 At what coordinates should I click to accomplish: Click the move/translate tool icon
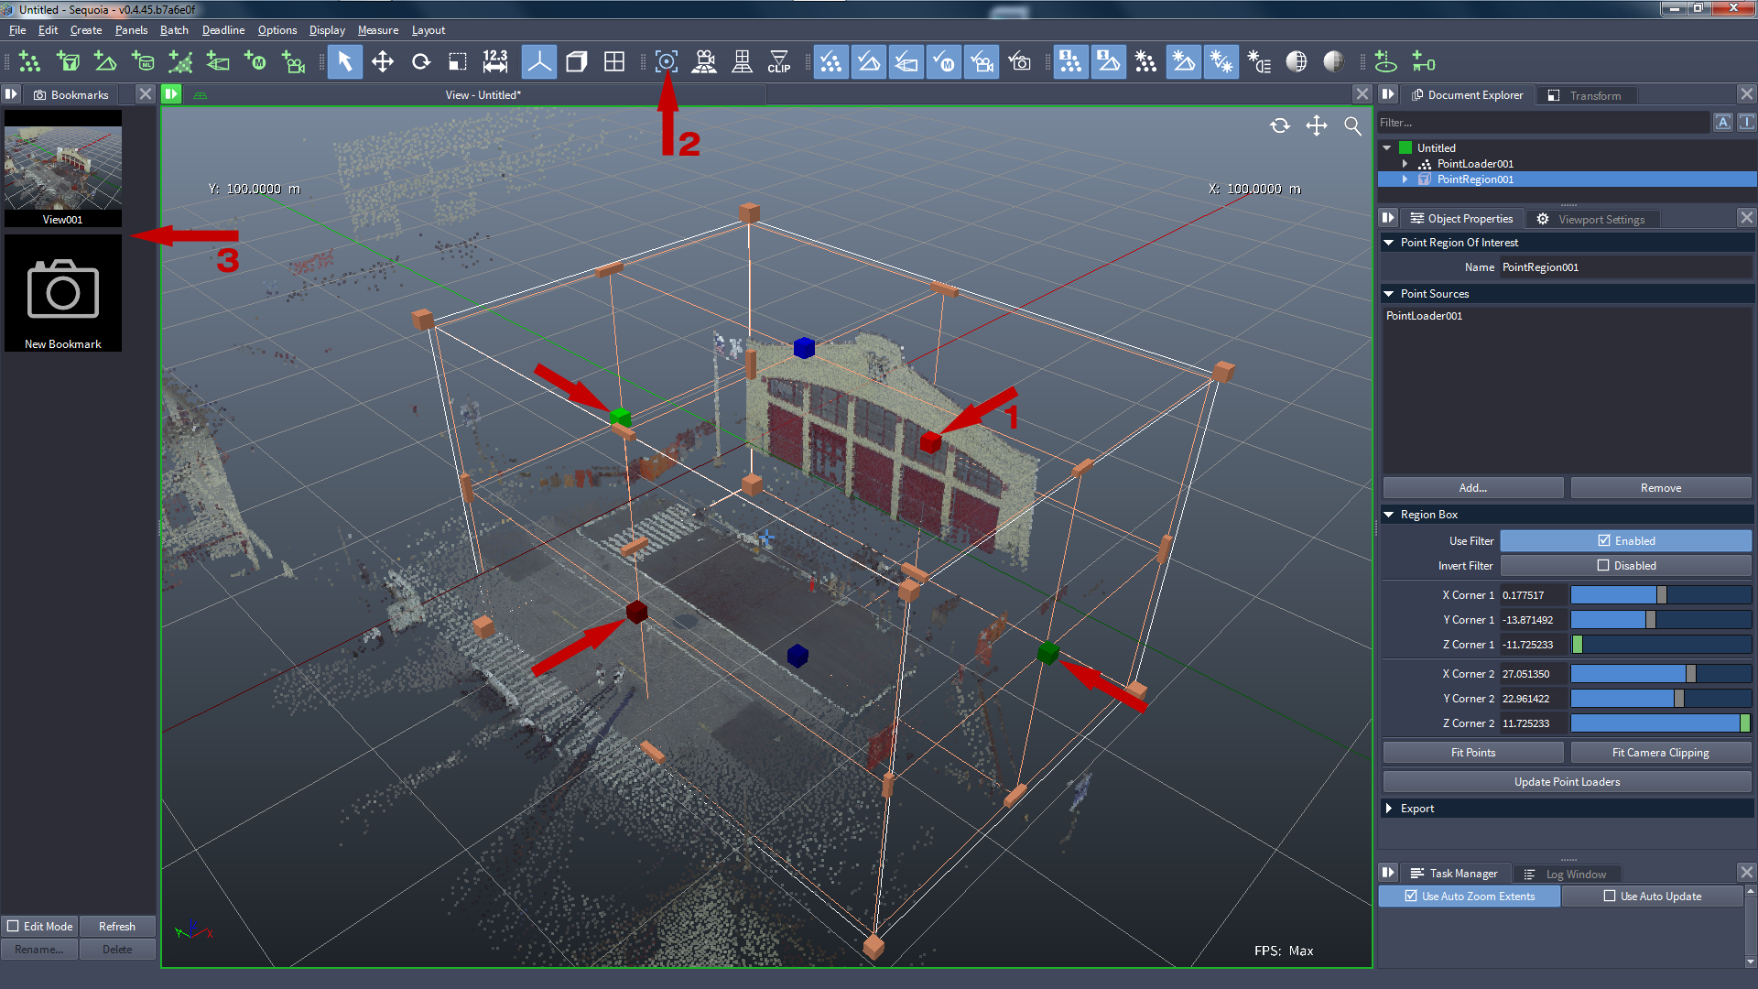[x=382, y=63]
